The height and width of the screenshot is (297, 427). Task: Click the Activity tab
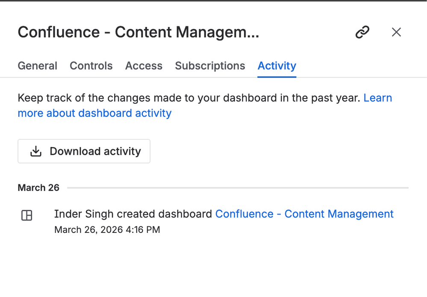pyautogui.click(x=277, y=66)
